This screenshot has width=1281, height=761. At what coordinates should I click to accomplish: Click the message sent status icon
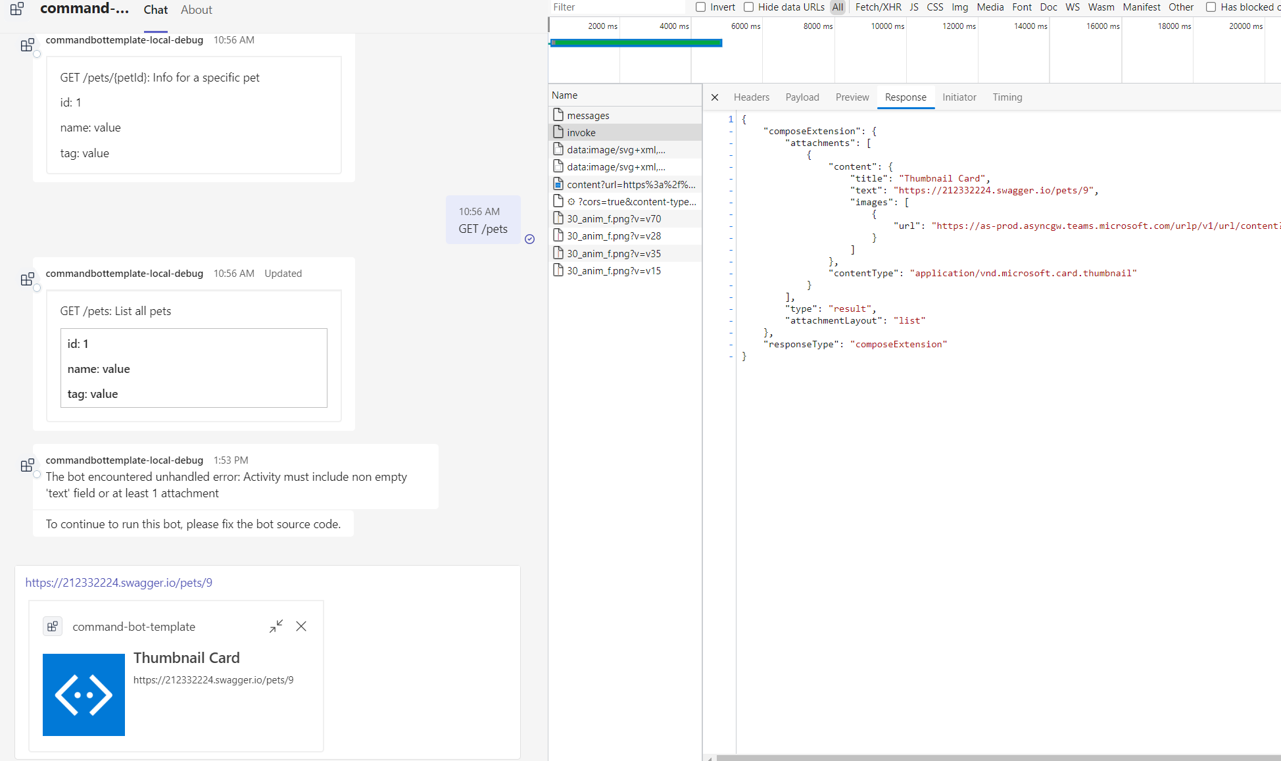point(529,239)
